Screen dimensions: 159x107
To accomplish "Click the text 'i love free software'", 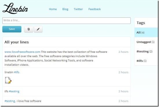I will coord(29,101).
